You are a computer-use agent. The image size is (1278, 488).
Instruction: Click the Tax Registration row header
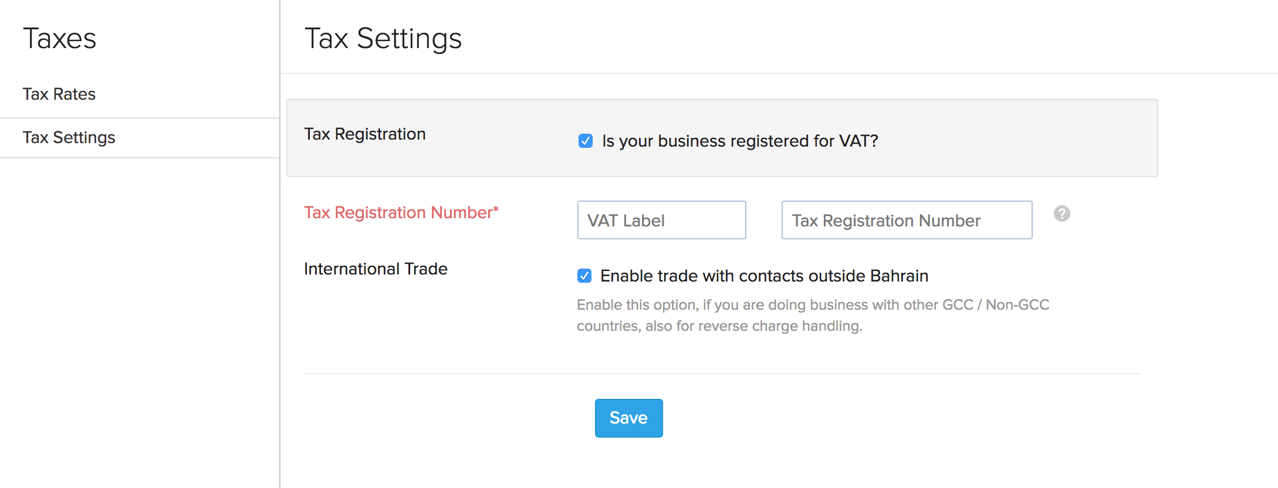[x=364, y=134]
